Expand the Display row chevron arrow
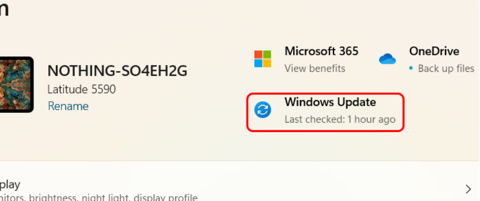Image resolution: width=480 pixels, height=201 pixels. [x=468, y=189]
